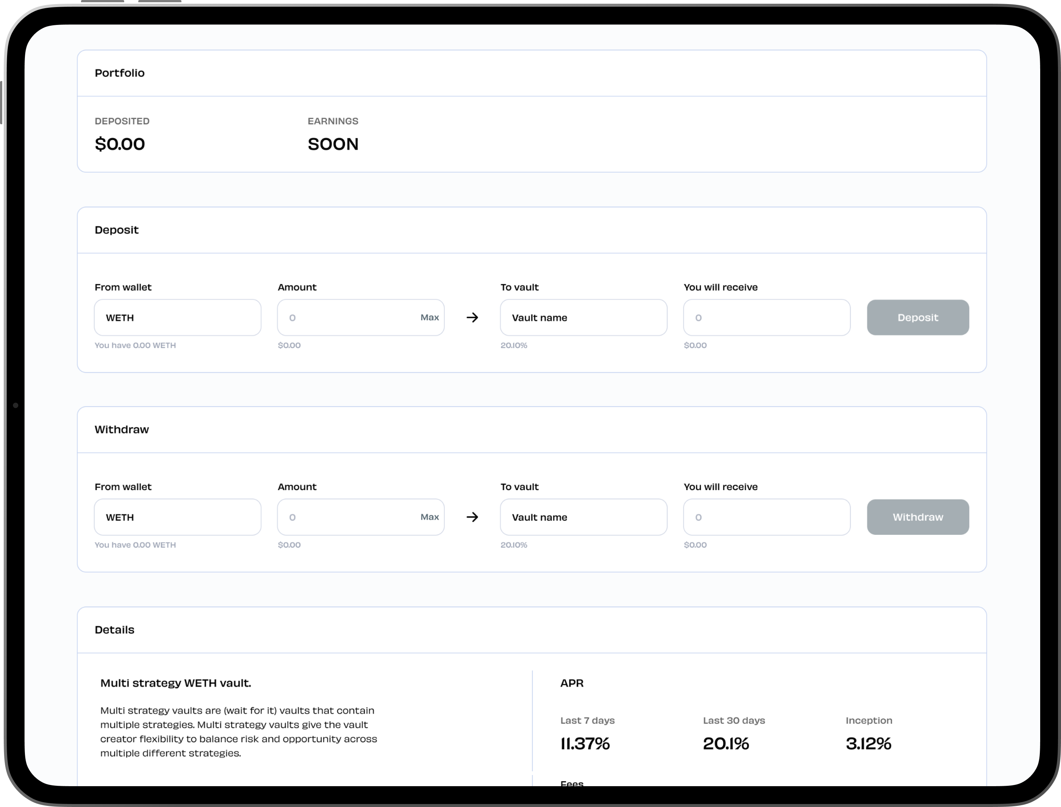This screenshot has width=1061, height=807.
Task: Click the Last 7 days APR value
Action: [x=585, y=744]
